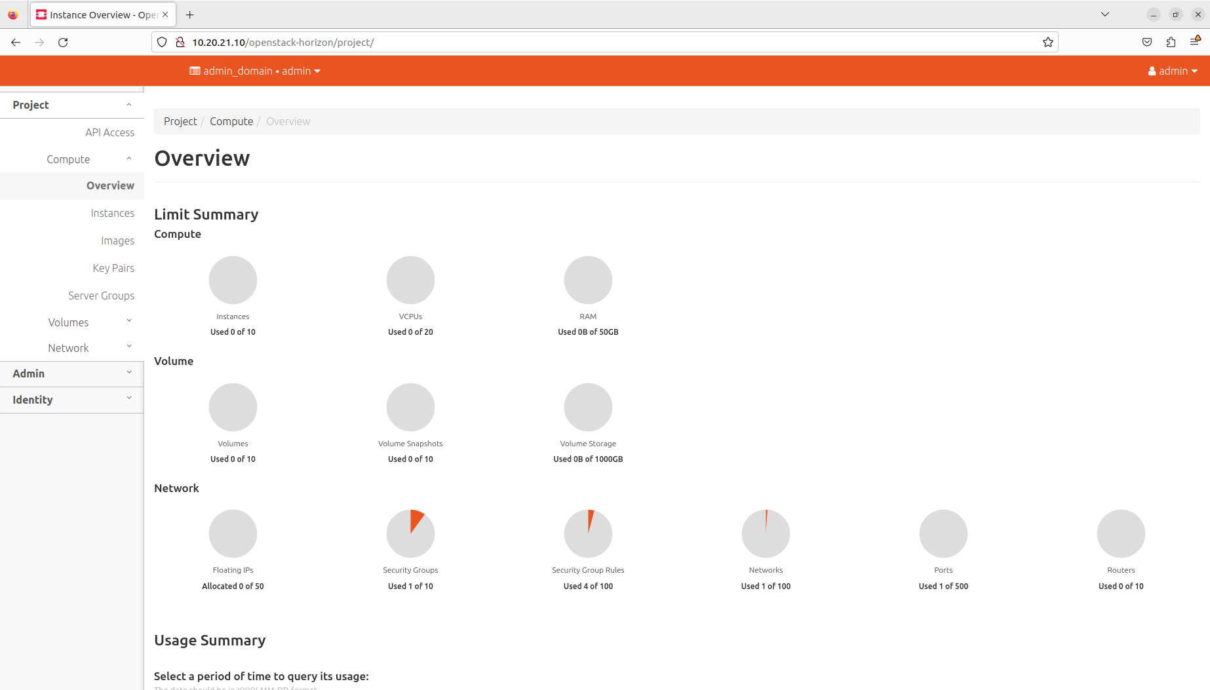The width and height of the screenshot is (1210, 690).
Task: Expand the Volumes section
Action: [68, 322]
